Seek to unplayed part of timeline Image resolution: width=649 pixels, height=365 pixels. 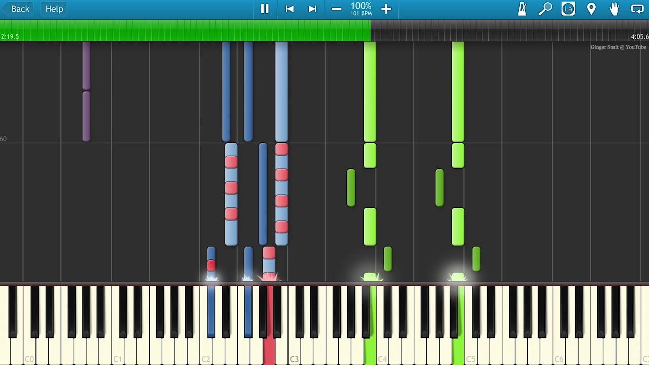coord(510,30)
